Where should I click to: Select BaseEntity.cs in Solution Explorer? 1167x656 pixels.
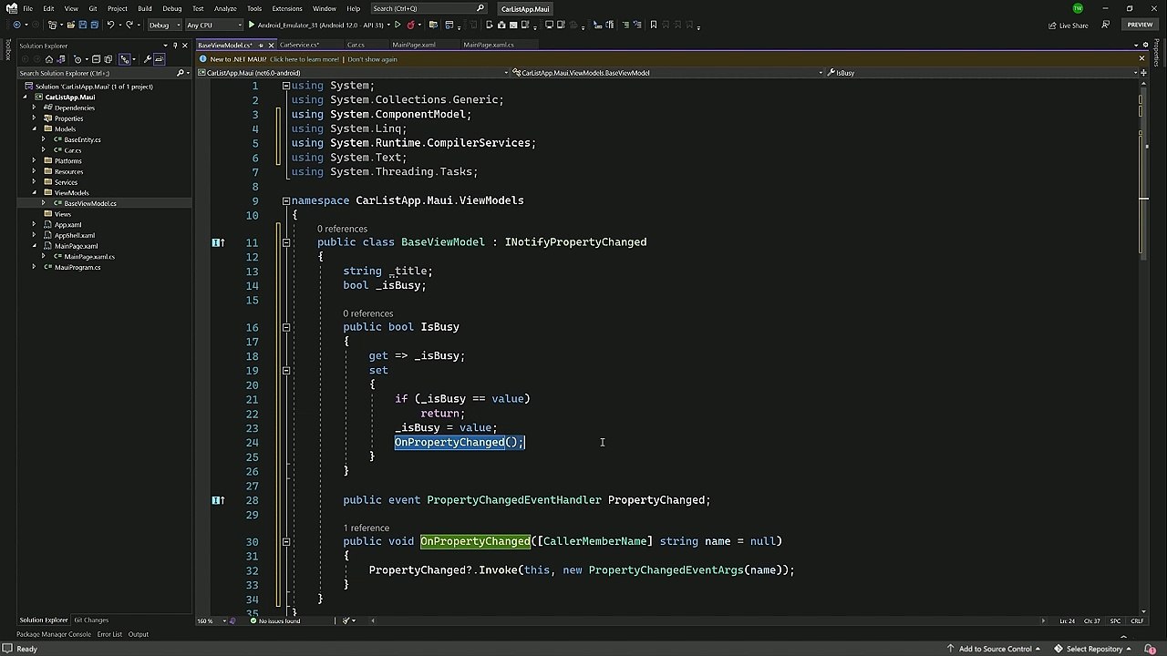[82, 139]
